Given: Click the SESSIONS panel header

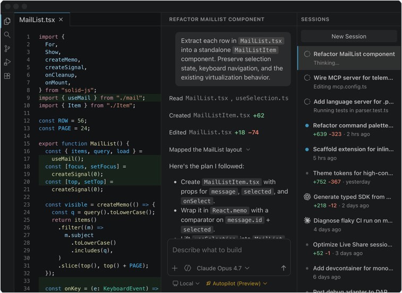Looking at the screenshot, I should coord(315,19).
